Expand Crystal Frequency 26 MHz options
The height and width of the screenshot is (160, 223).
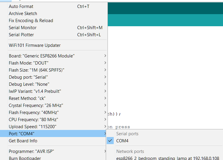coord(36,105)
